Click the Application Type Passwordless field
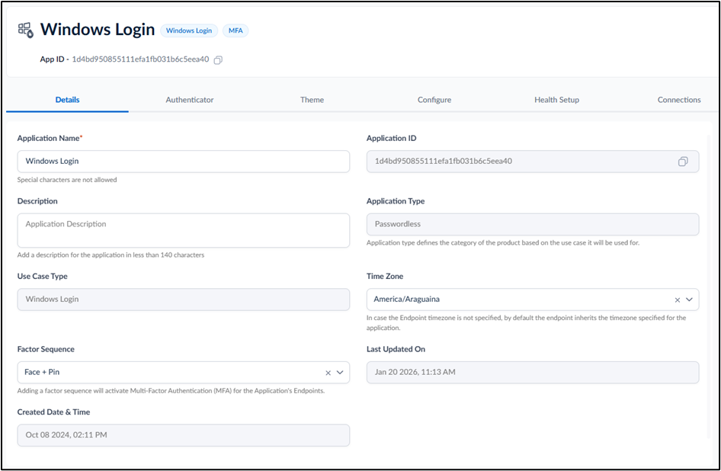The height and width of the screenshot is (471, 721). point(533,225)
